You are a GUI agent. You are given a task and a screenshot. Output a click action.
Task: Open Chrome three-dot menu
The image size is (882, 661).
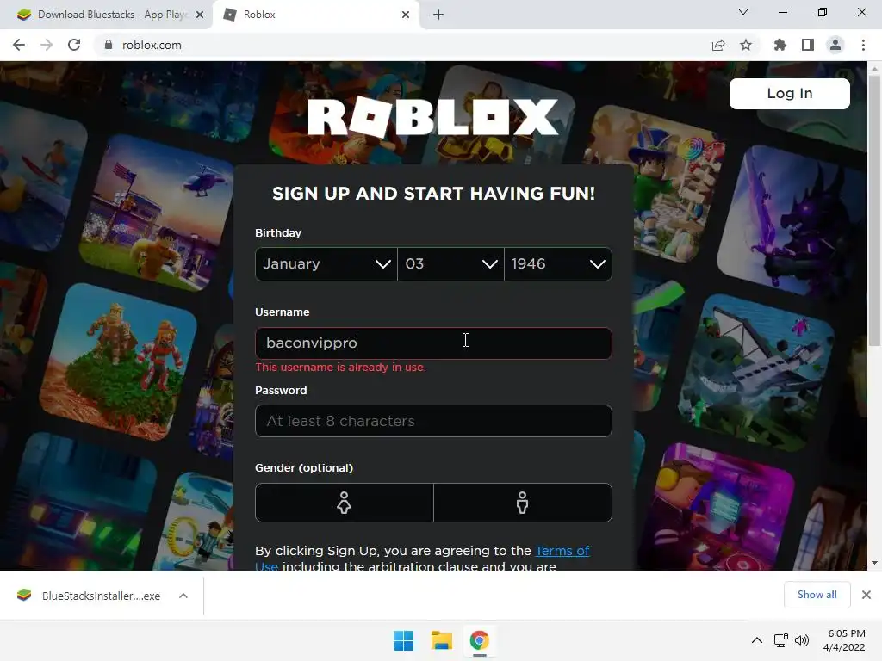coord(863,45)
